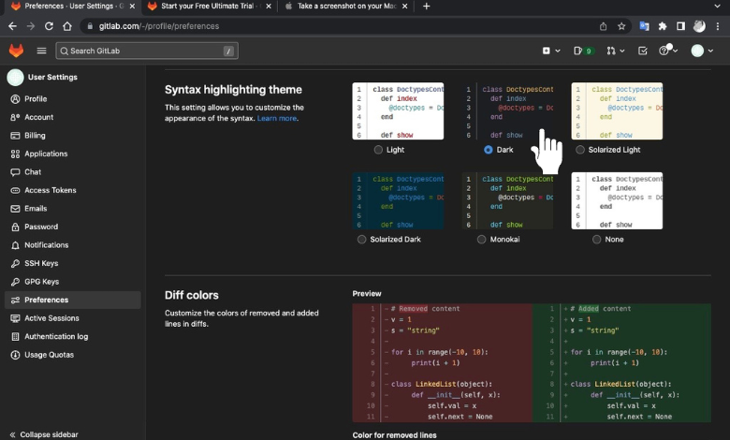Click the Chat bubble icon
Viewport: 730px width, 440px height.
coord(15,172)
